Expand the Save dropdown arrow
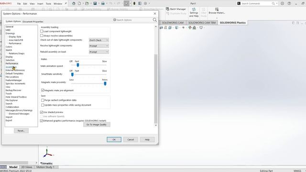 pyautogui.click(x=98, y=3)
